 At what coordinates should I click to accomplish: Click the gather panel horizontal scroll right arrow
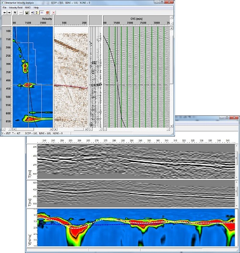tap(86, 129)
